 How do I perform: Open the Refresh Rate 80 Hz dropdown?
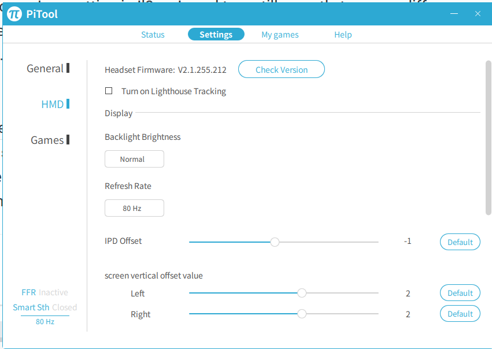click(x=134, y=208)
